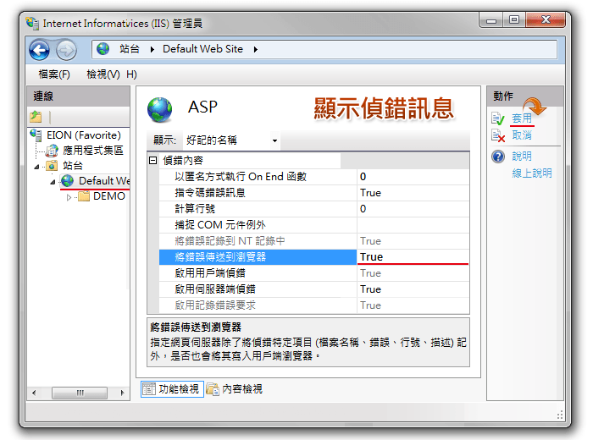Click connections panel scroll left arrow

(x=35, y=393)
